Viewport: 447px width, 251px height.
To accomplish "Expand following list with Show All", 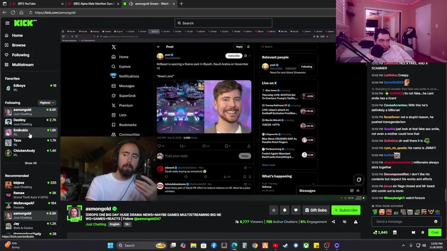I will pos(30,163).
